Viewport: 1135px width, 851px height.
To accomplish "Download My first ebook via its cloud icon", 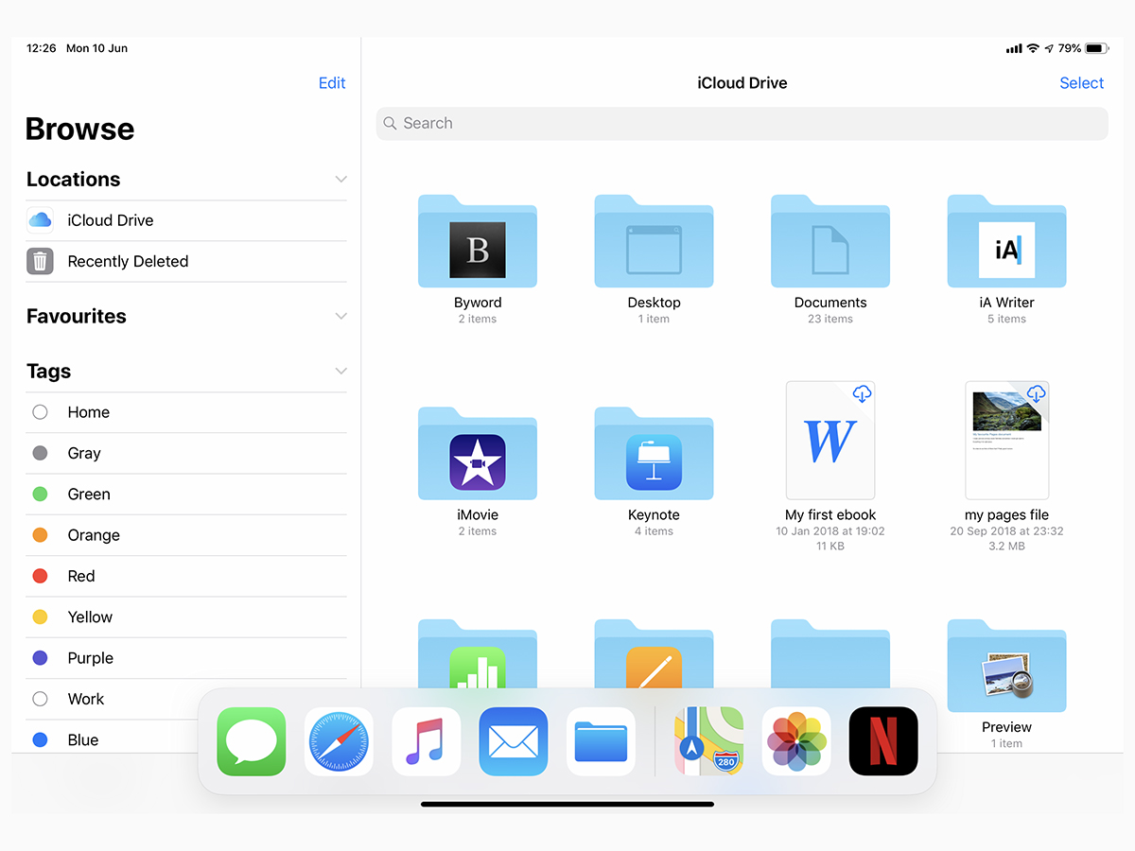I will (x=862, y=394).
